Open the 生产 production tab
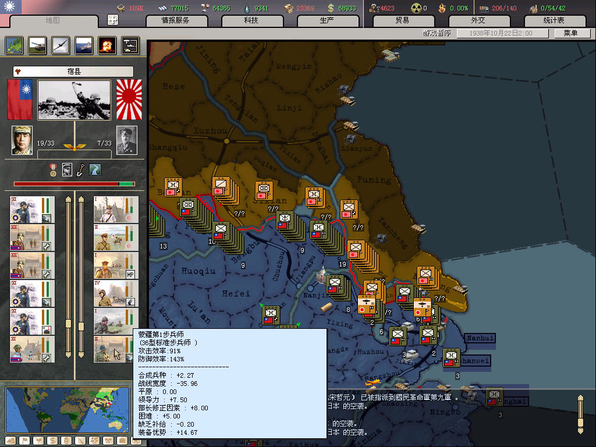 click(x=327, y=20)
